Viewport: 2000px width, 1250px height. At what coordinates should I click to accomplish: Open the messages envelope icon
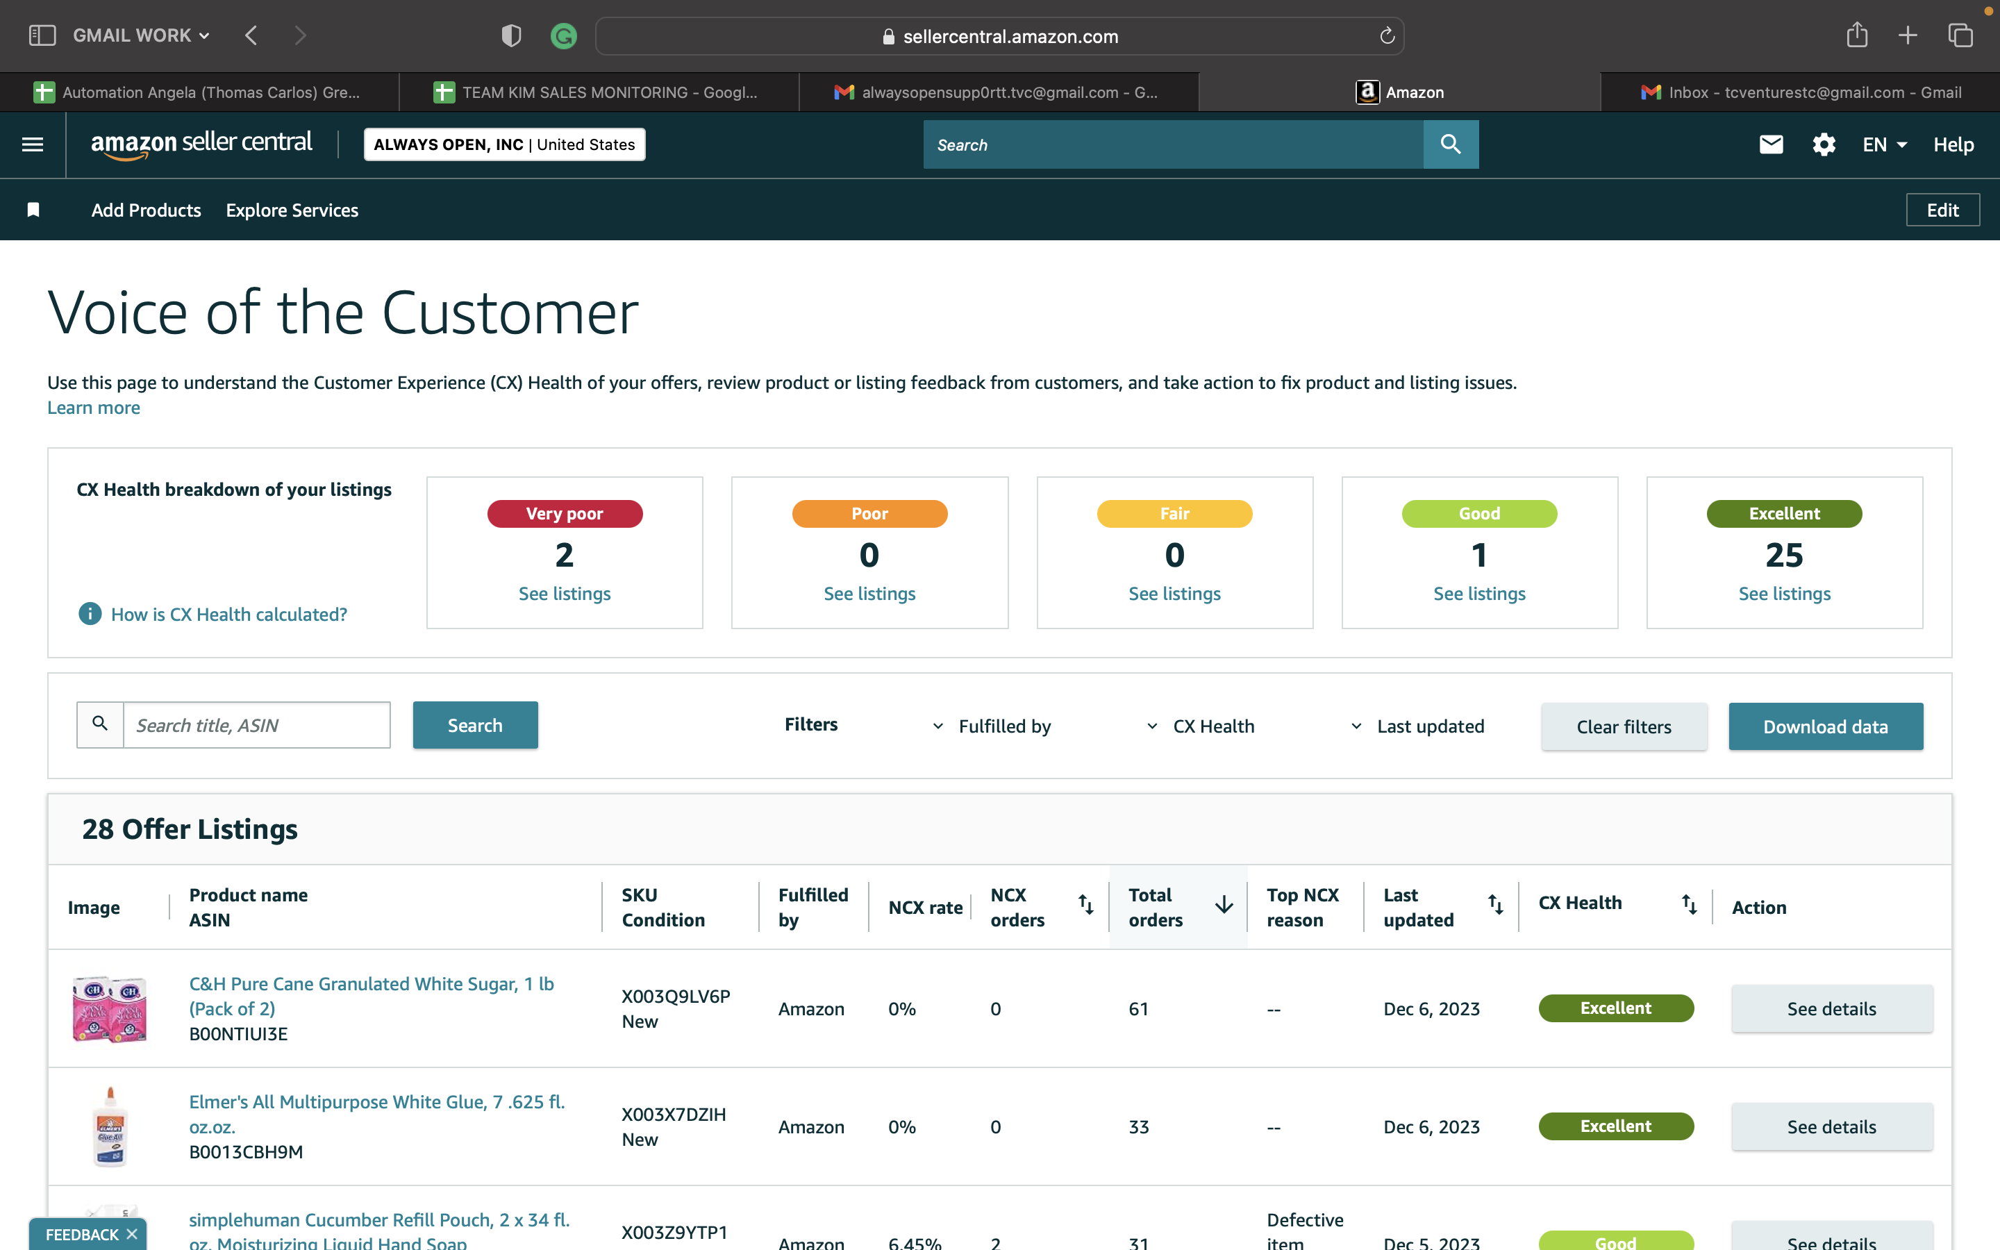(1771, 144)
